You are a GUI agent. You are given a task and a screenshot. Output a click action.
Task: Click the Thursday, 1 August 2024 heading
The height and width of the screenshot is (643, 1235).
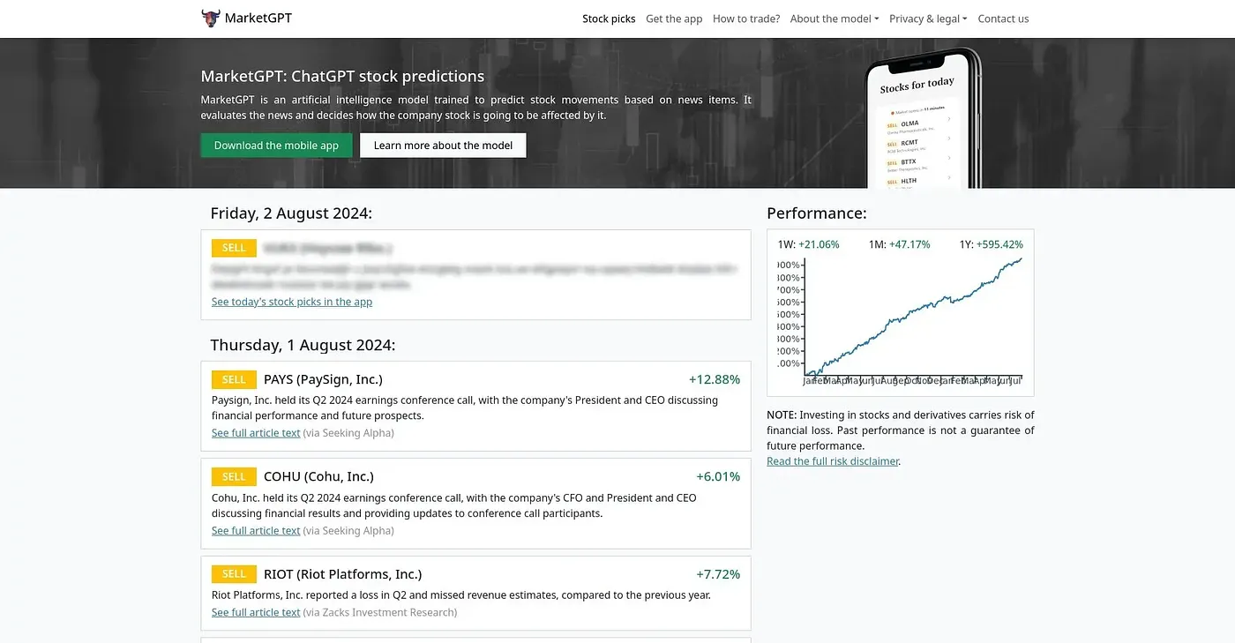[x=303, y=345]
